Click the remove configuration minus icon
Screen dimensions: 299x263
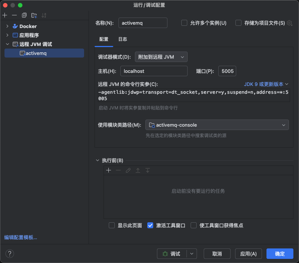point(14,15)
